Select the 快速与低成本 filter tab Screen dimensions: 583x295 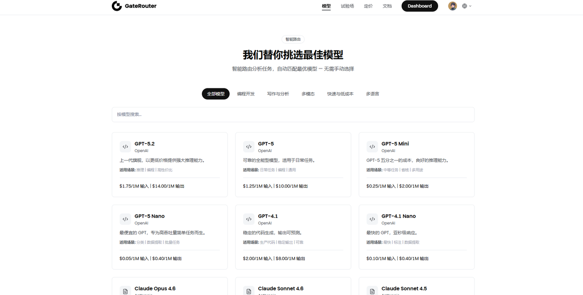340,94
